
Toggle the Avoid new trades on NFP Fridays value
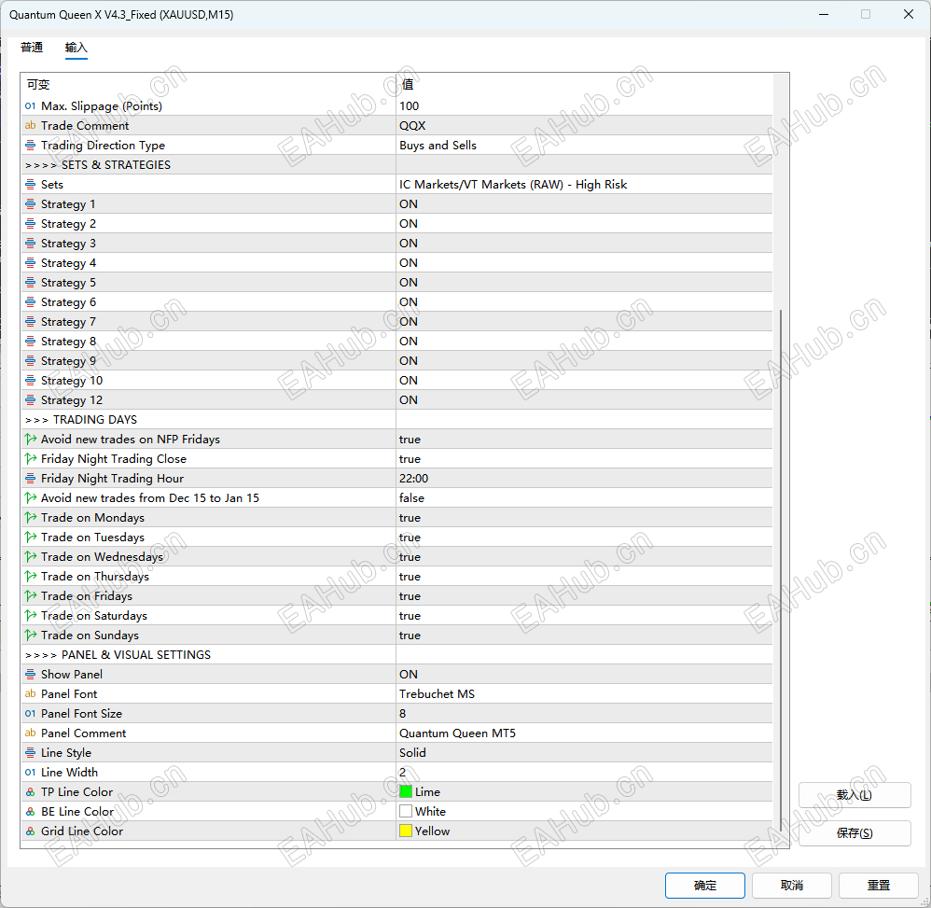tap(584, 440)
